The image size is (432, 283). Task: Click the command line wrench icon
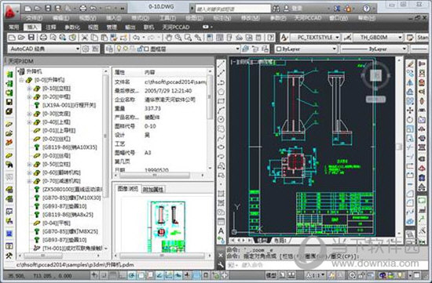pos(221,265)
